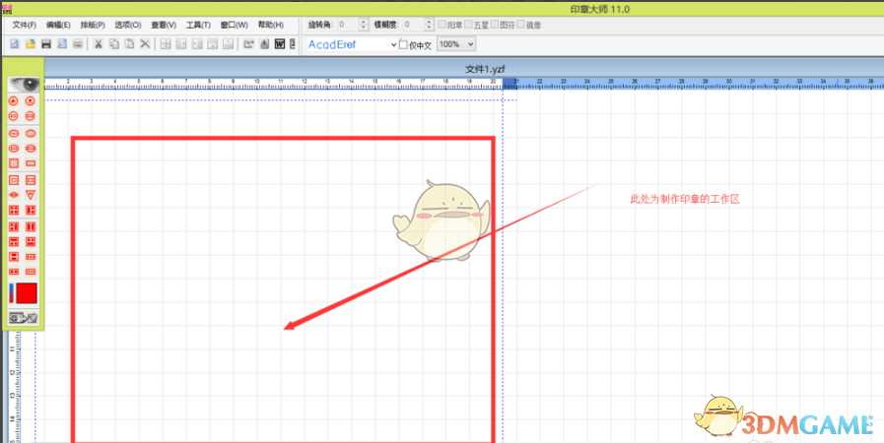Viewport: 884px width, 443px height.
Task: Cut selection with the scissors icon
Action: tap(99, 44)
